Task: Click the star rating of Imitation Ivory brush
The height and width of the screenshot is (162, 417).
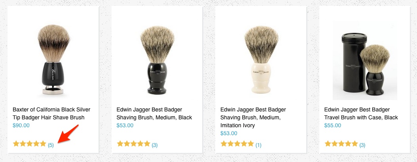Action: coord(237,144)
